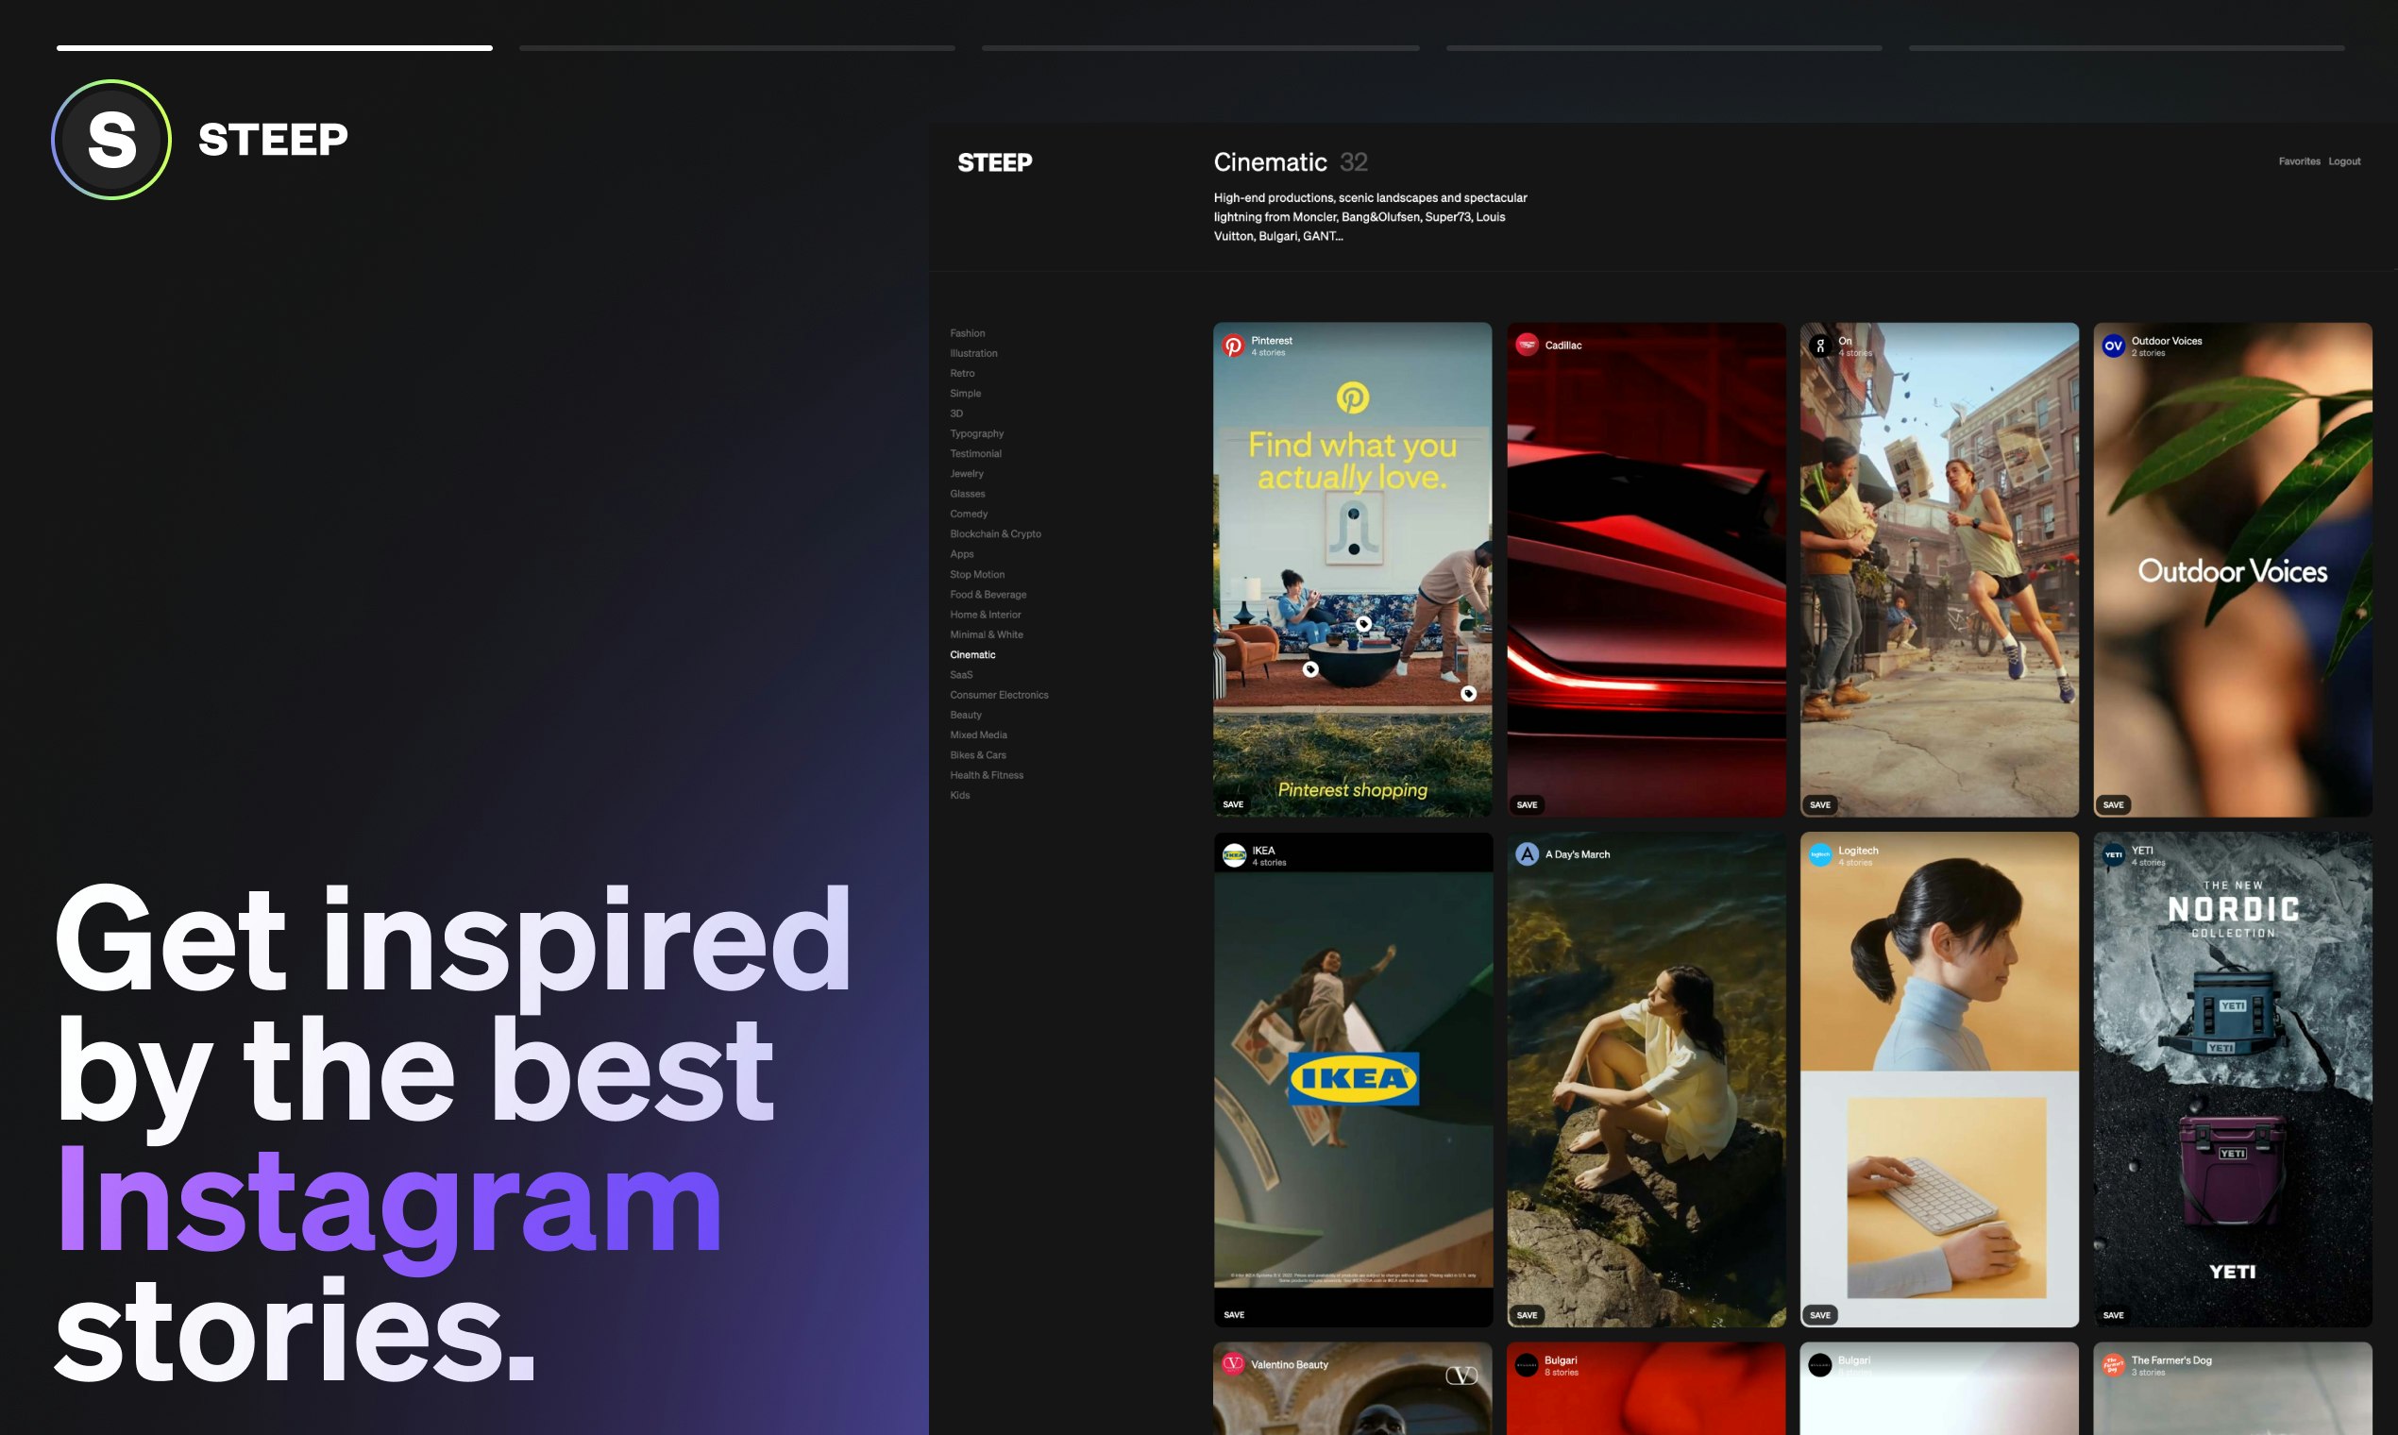The width and height of the screenshot is (2398, 1435).
Task: Go to Home & Interior category
Action: click(986, 615)
